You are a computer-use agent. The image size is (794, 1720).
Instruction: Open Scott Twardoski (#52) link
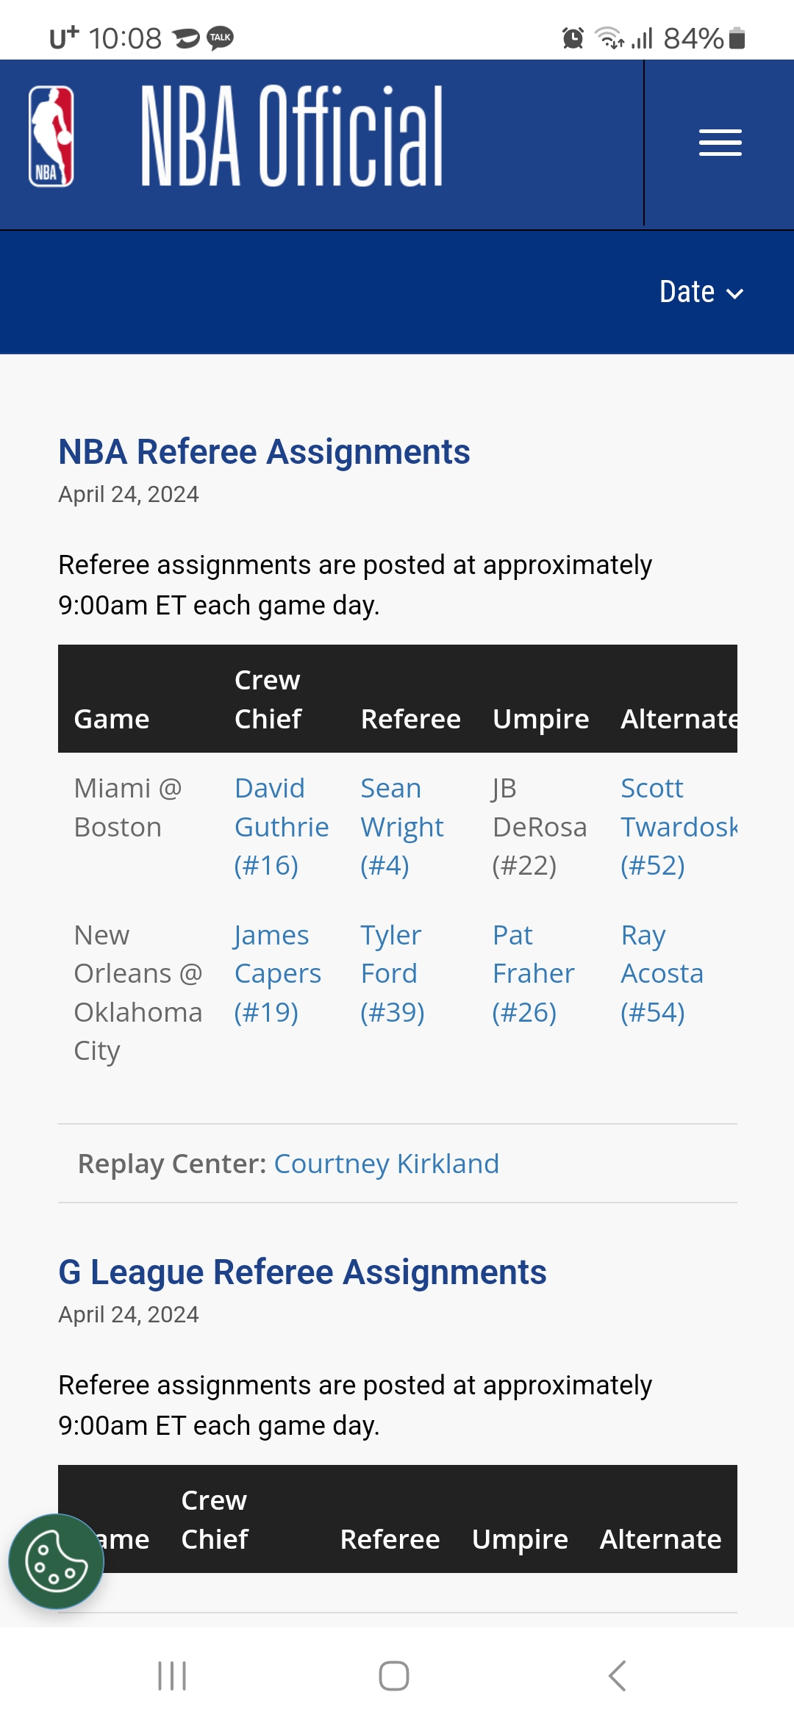(x=679, y=827)
